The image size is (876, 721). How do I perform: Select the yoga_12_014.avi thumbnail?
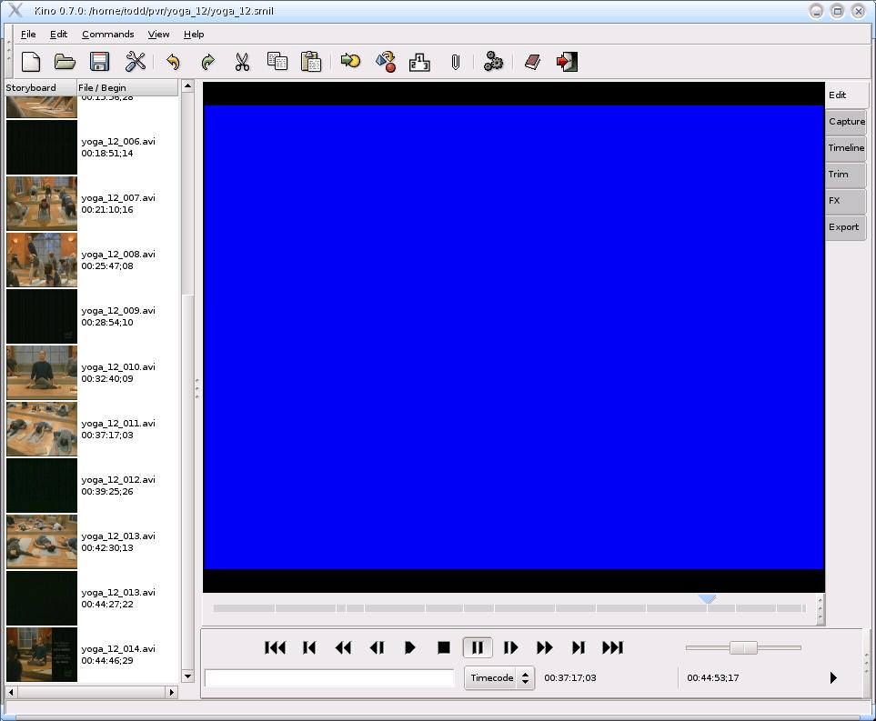[x=42, y=655]
